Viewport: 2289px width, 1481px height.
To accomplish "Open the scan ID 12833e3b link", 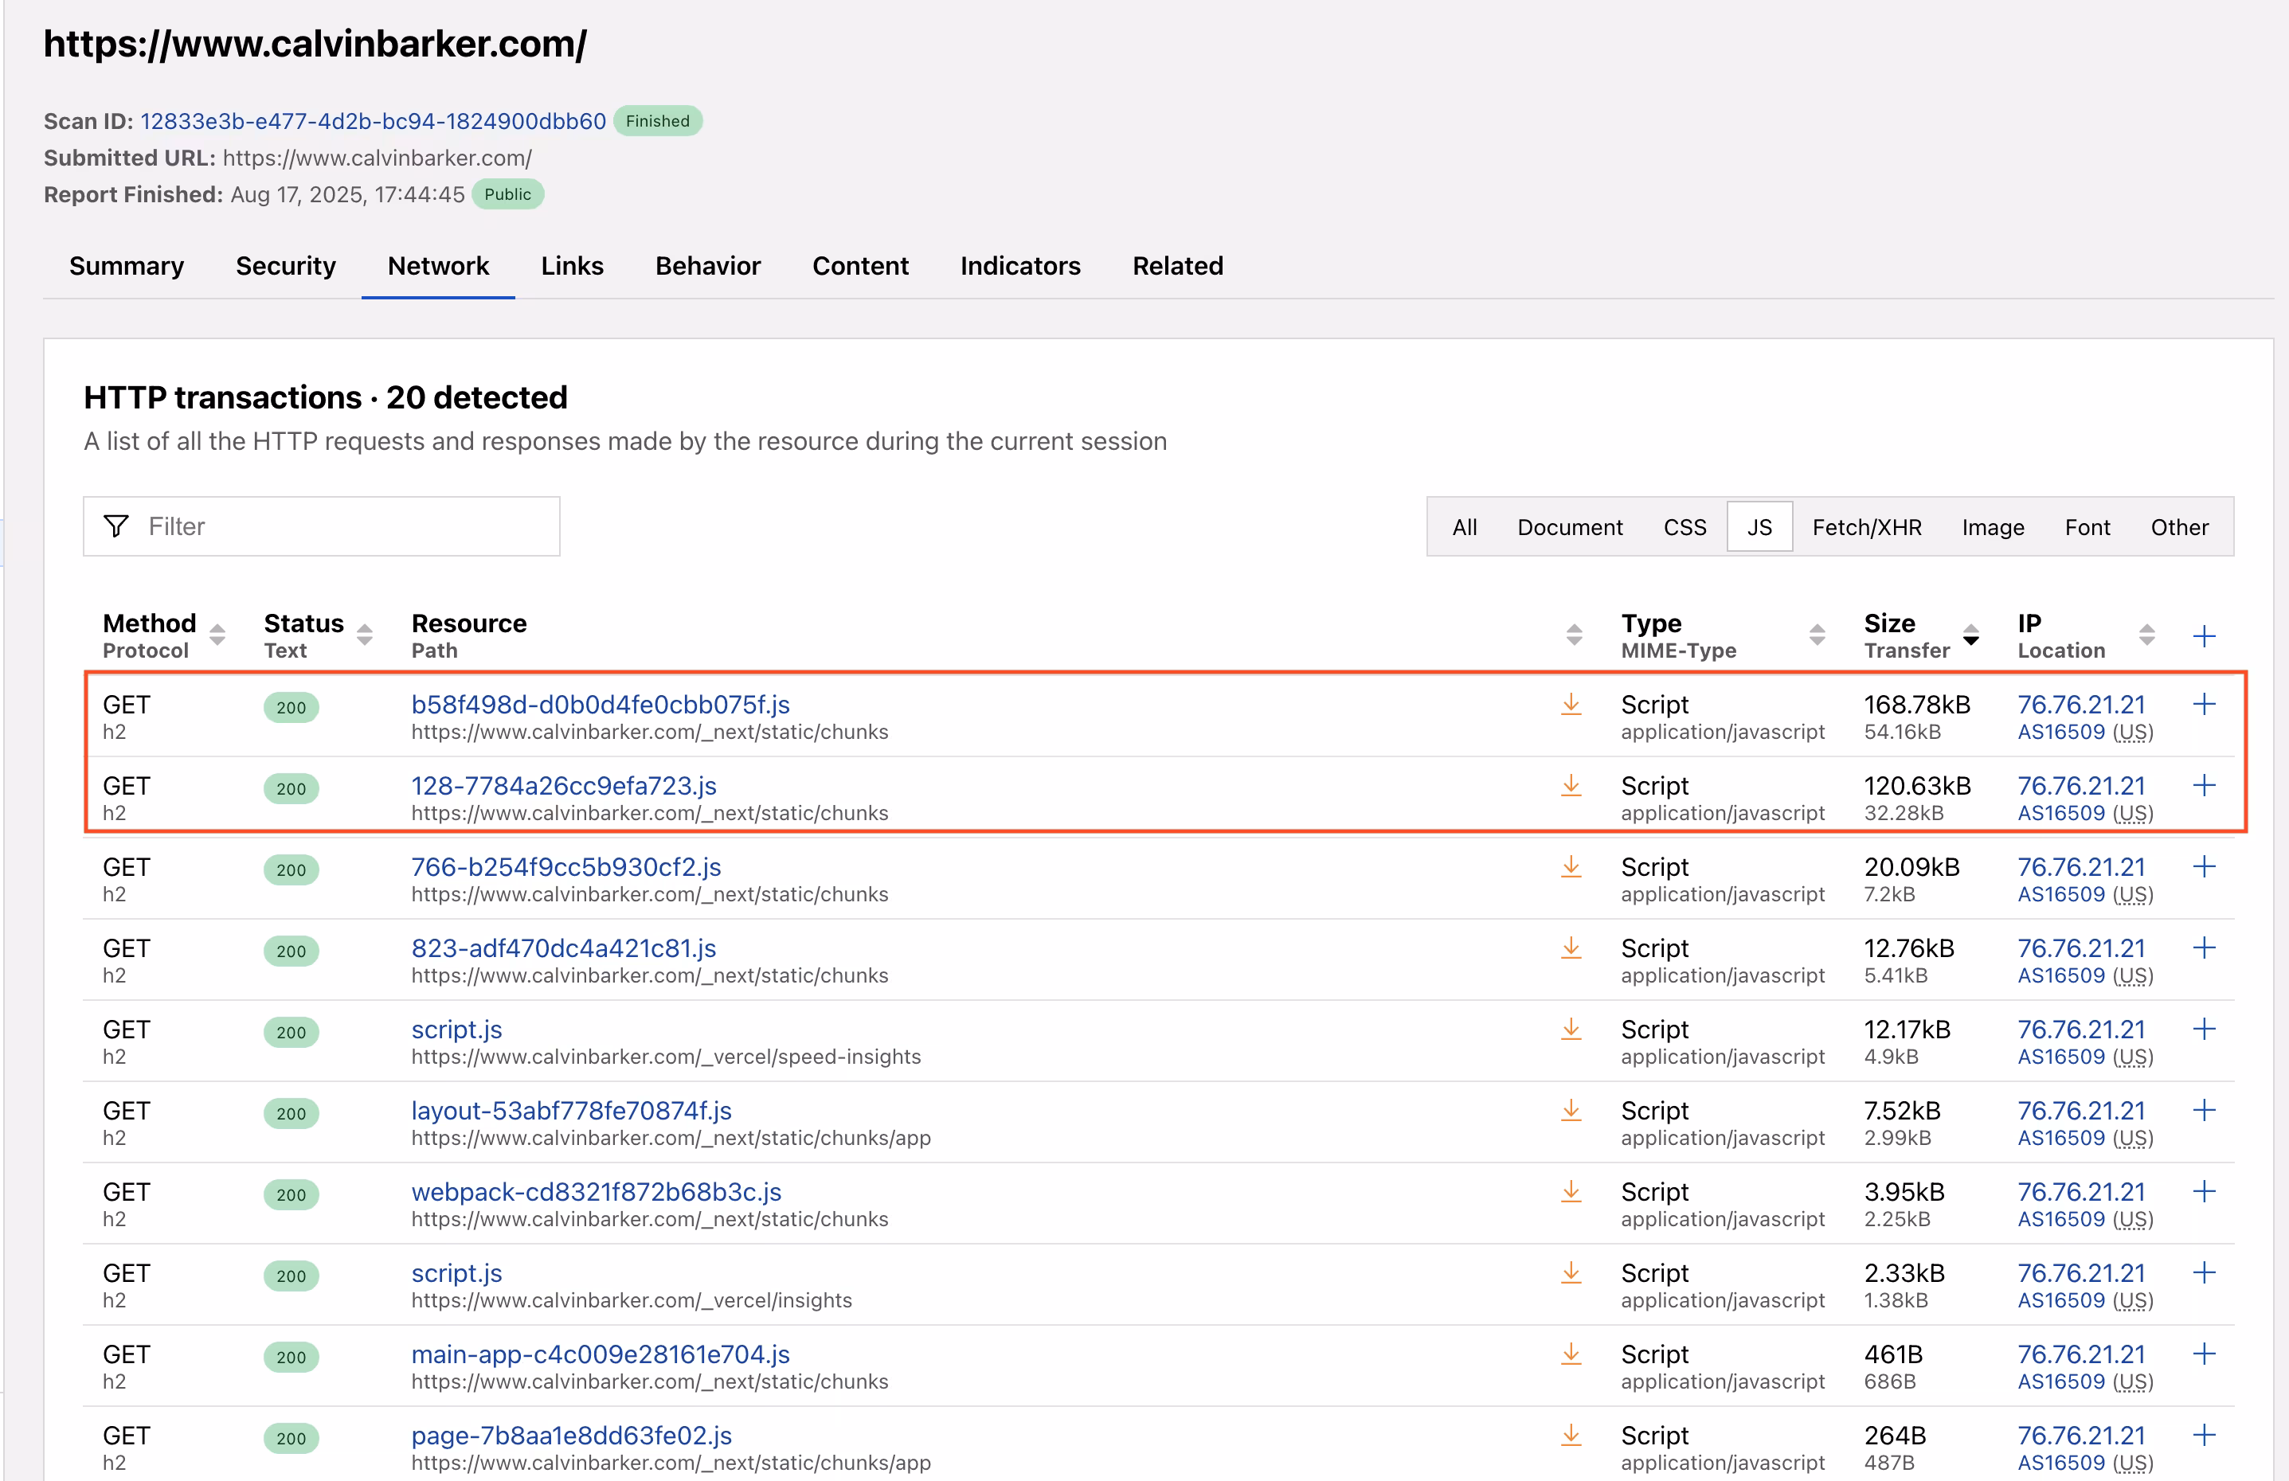I will pos(374,121).
